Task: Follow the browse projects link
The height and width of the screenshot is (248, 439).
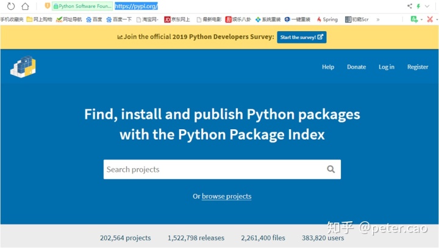Action: [226, 196]
